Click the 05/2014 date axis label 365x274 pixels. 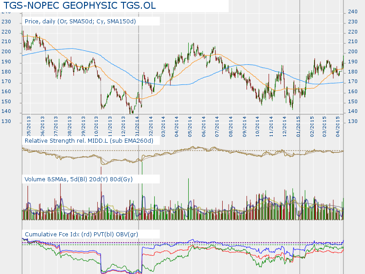coord(190,126)
